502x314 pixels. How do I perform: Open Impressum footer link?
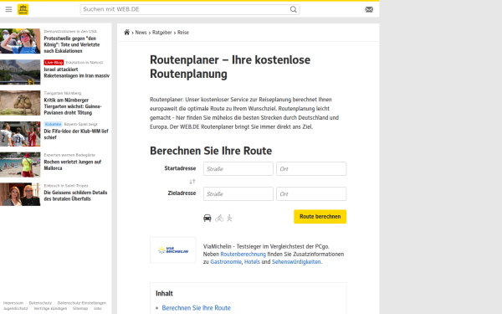tap(13, 303)
